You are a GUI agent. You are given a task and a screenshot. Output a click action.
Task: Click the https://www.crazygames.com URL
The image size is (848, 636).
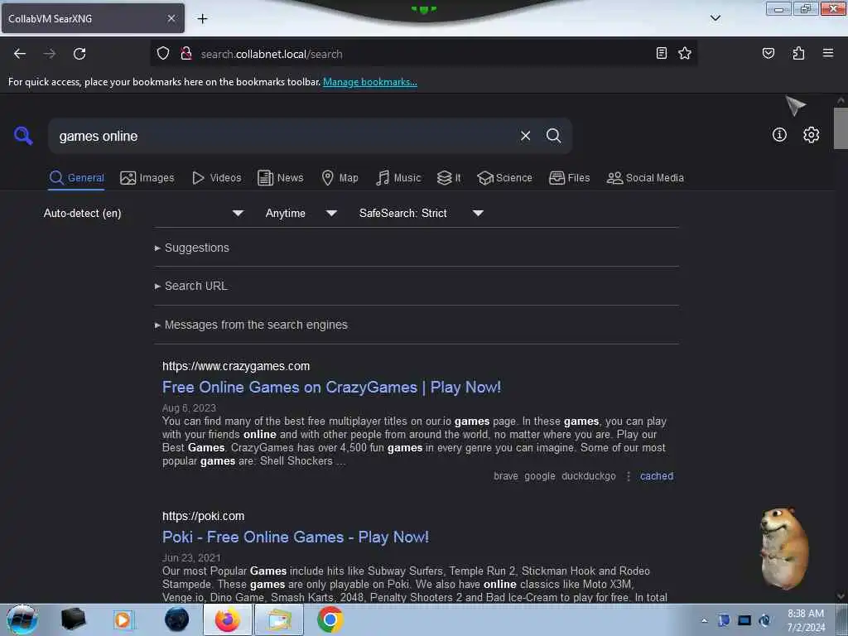click(x=236, y=366)
